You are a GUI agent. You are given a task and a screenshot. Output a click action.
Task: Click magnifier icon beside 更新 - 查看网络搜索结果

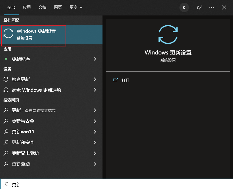[x=6, y=110]
